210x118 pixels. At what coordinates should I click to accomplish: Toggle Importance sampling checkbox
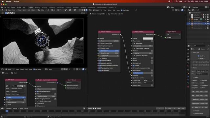click(37, 91)
